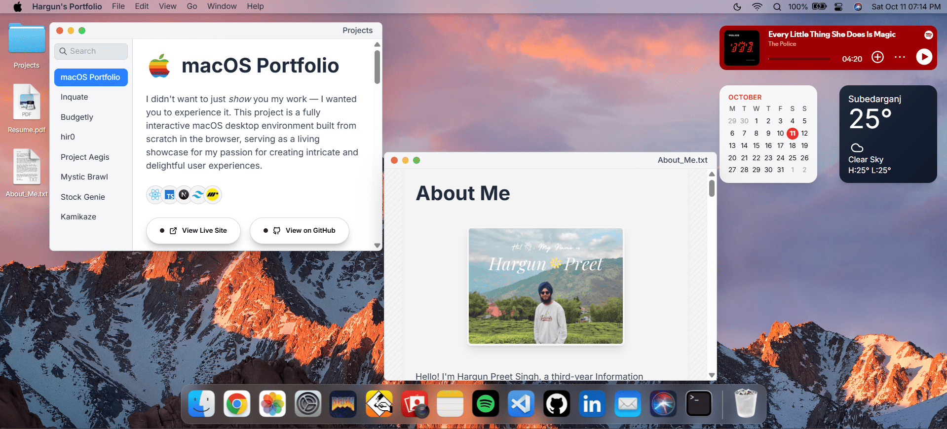This screenshot has width=947, height=429.
Task: Open the three-dots menu in Spotify widget
Action: click(x=900, y=57)
